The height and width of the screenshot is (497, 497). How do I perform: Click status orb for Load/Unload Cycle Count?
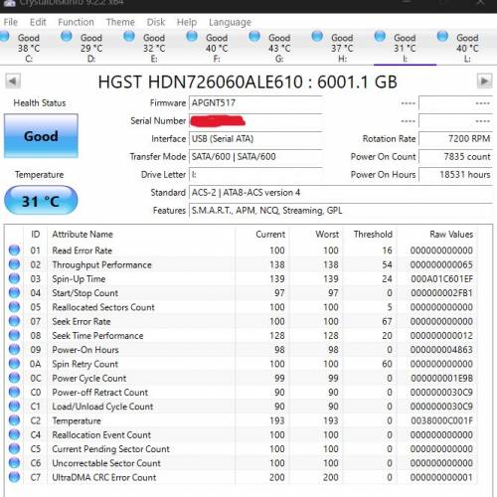[14, 407]
